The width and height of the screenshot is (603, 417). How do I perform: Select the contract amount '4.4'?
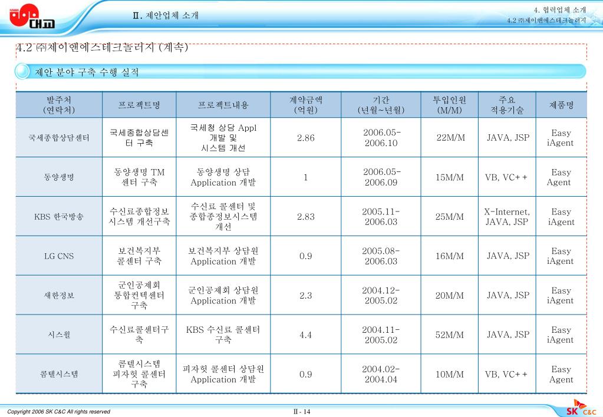(x=306, y=335)
